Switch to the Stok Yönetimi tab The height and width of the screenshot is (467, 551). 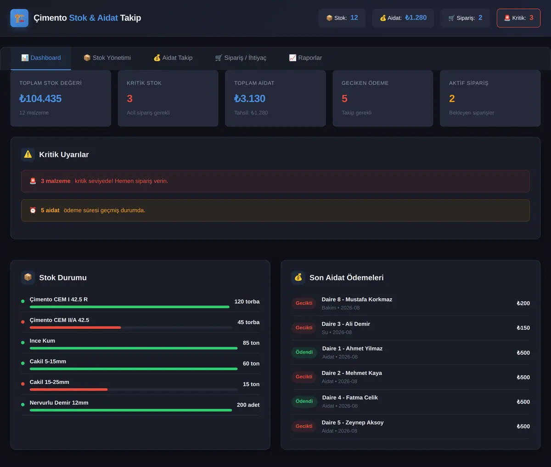pos(107,58)
